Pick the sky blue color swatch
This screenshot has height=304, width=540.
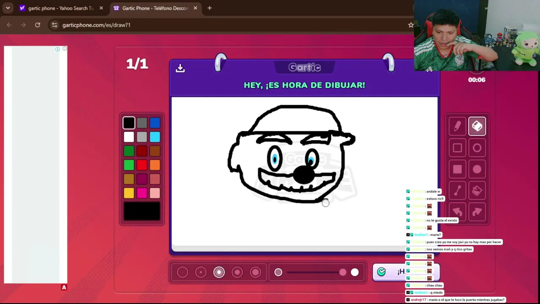point(155,137)
